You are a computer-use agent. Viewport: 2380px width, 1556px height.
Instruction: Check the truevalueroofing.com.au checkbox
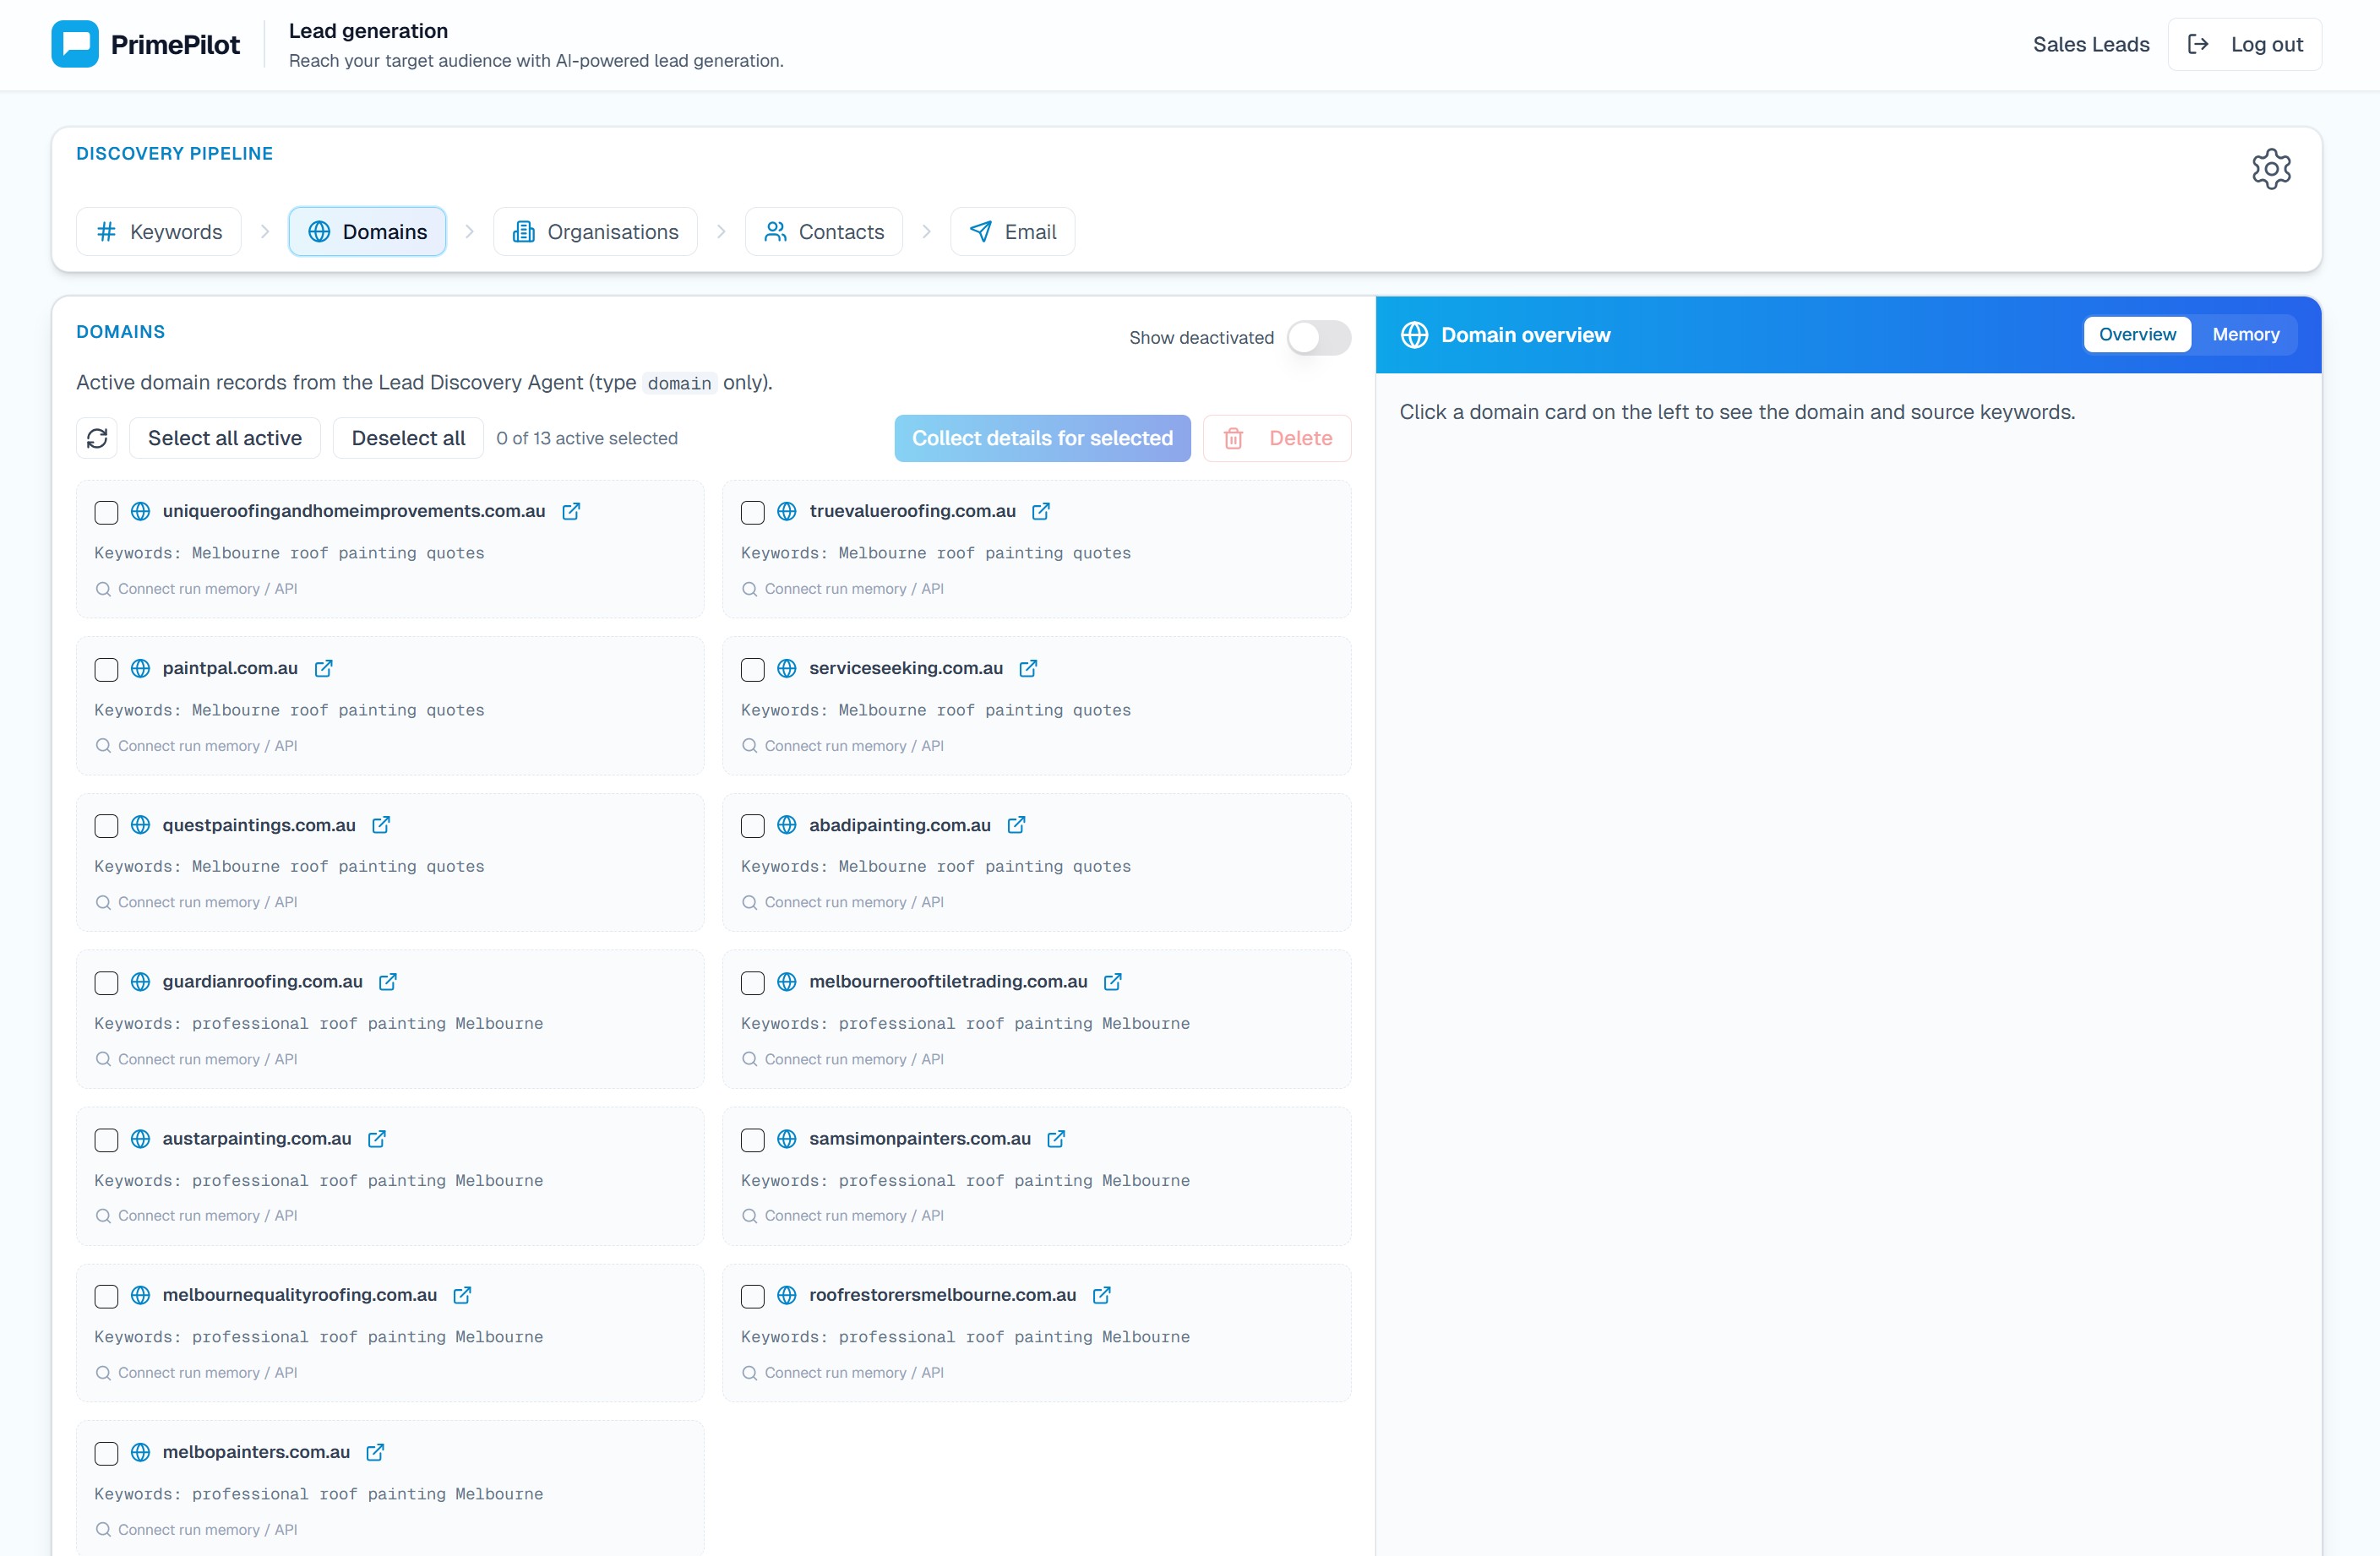[x=753, y=513]
